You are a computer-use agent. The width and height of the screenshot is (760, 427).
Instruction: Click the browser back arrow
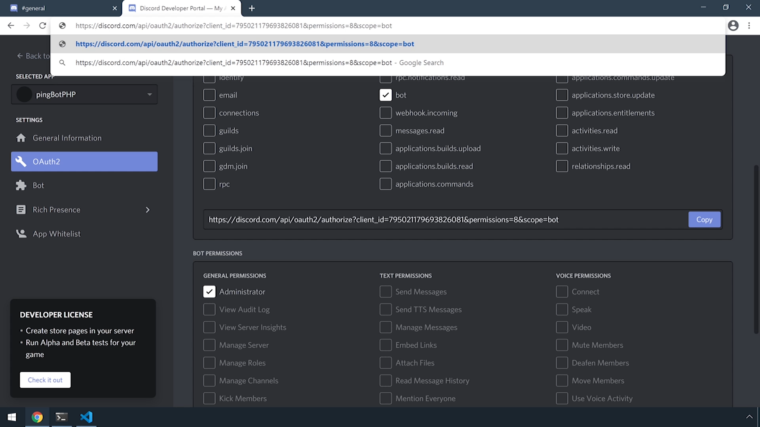tap(11, 26)
